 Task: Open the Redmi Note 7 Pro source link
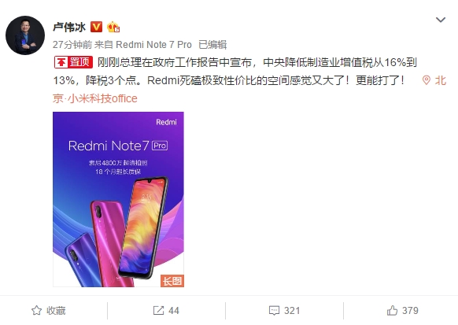(x=153, y=45)
